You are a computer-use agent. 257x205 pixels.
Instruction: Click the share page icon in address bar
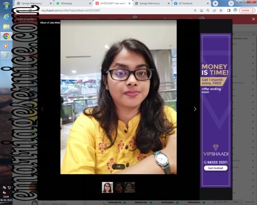214,10
